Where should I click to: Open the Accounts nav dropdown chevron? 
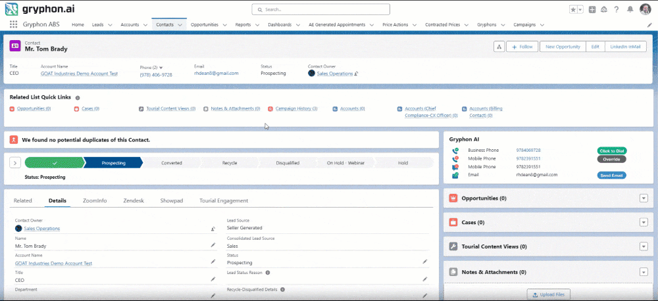tap(145, 25)
